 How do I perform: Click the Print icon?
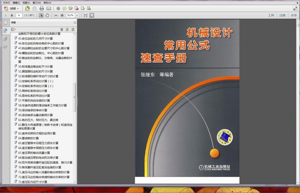coord(42,8)
